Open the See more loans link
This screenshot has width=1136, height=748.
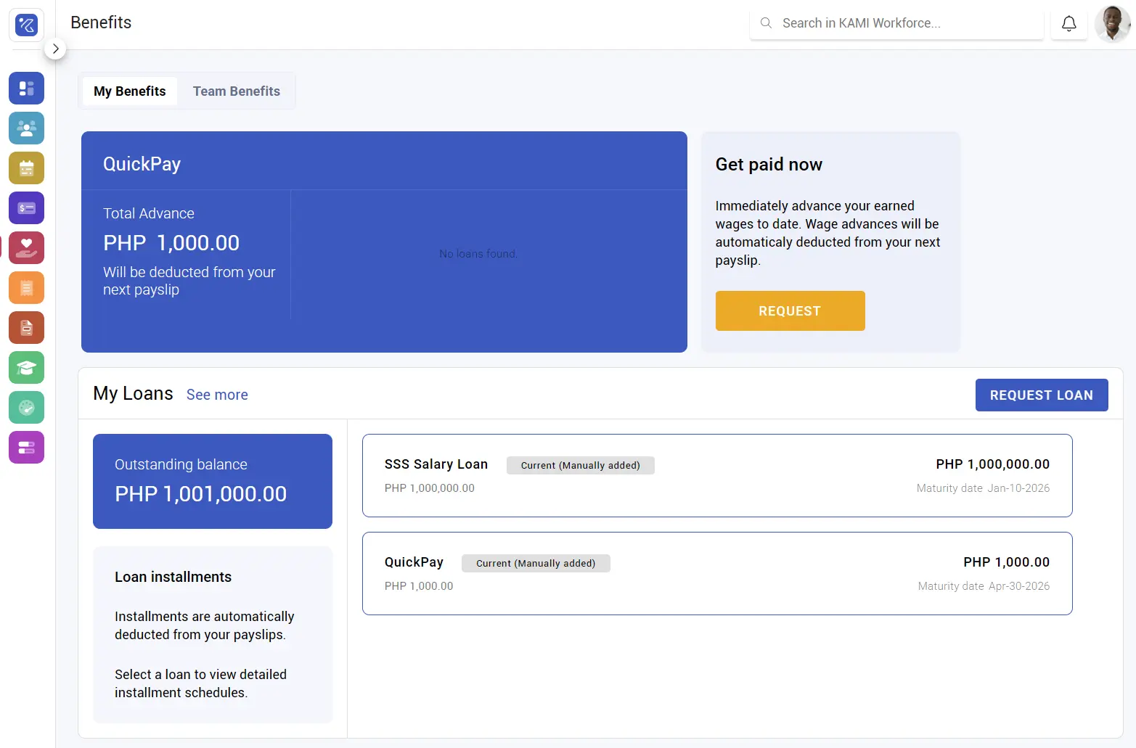[217, 395]
